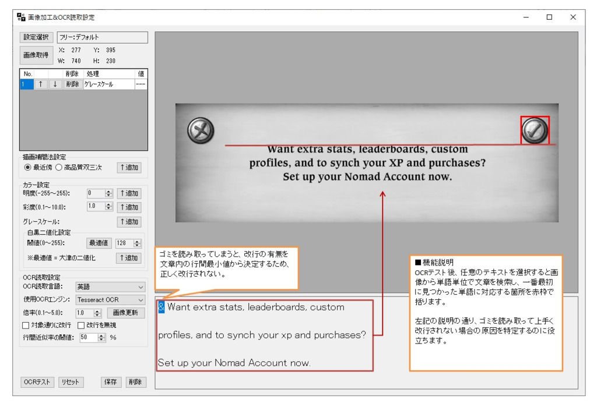Viewport: 597px width, 410px height.
Task: Click the ※最適値 = 大津の二値化 note
Action: [x=61, y=258]
